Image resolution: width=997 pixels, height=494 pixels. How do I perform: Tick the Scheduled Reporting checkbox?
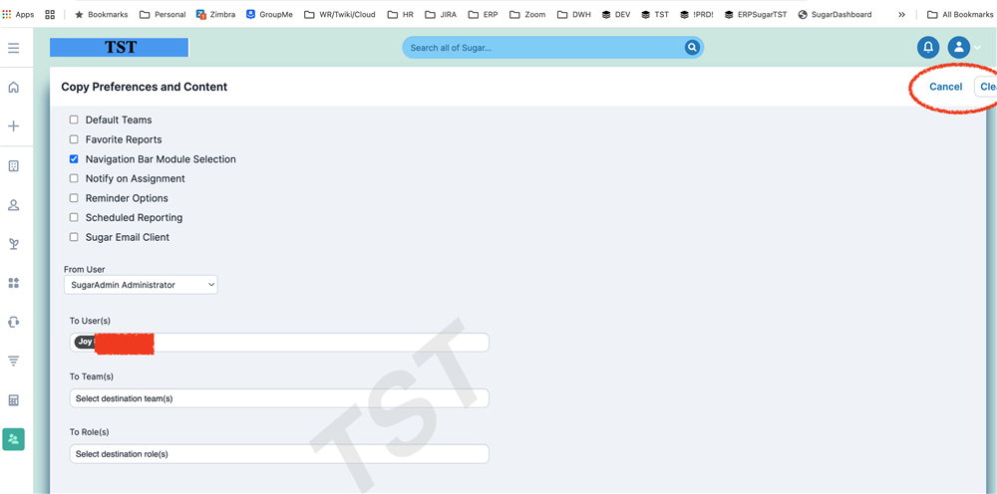(74, 217)
